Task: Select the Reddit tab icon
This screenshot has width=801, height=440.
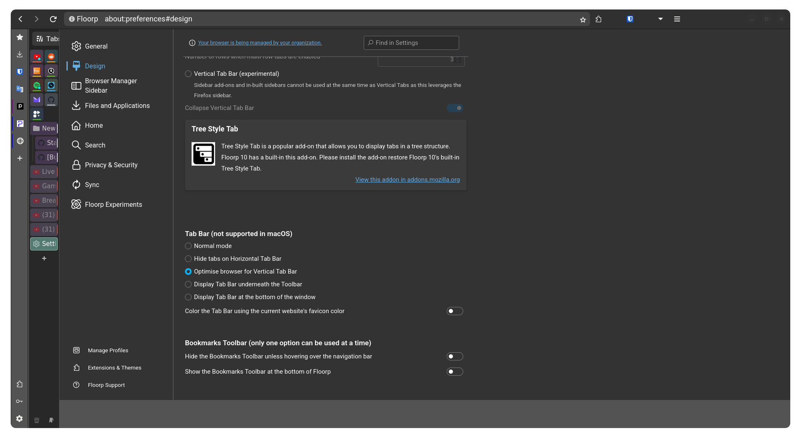Action: tap(51, 56)
